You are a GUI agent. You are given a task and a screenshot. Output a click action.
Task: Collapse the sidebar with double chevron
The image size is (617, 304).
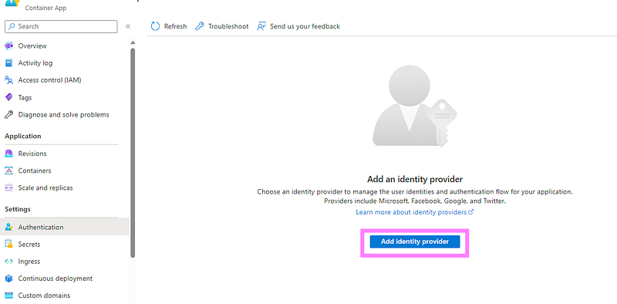click(x=127, y=26)
